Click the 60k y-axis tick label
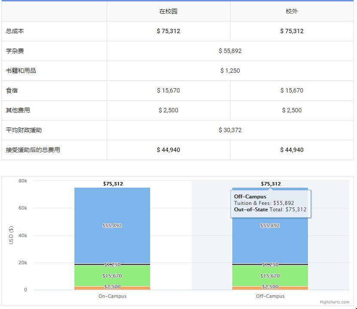 click(x=23, y=208)
